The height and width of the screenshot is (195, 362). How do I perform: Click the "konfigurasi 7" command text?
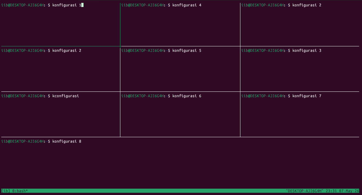(307, 96)
